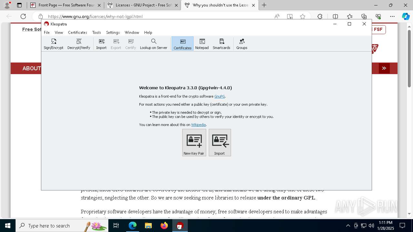Open the network icon in system tray
Image resolution: width=413 pixels, height=232 pixels.
coord(364,226)
